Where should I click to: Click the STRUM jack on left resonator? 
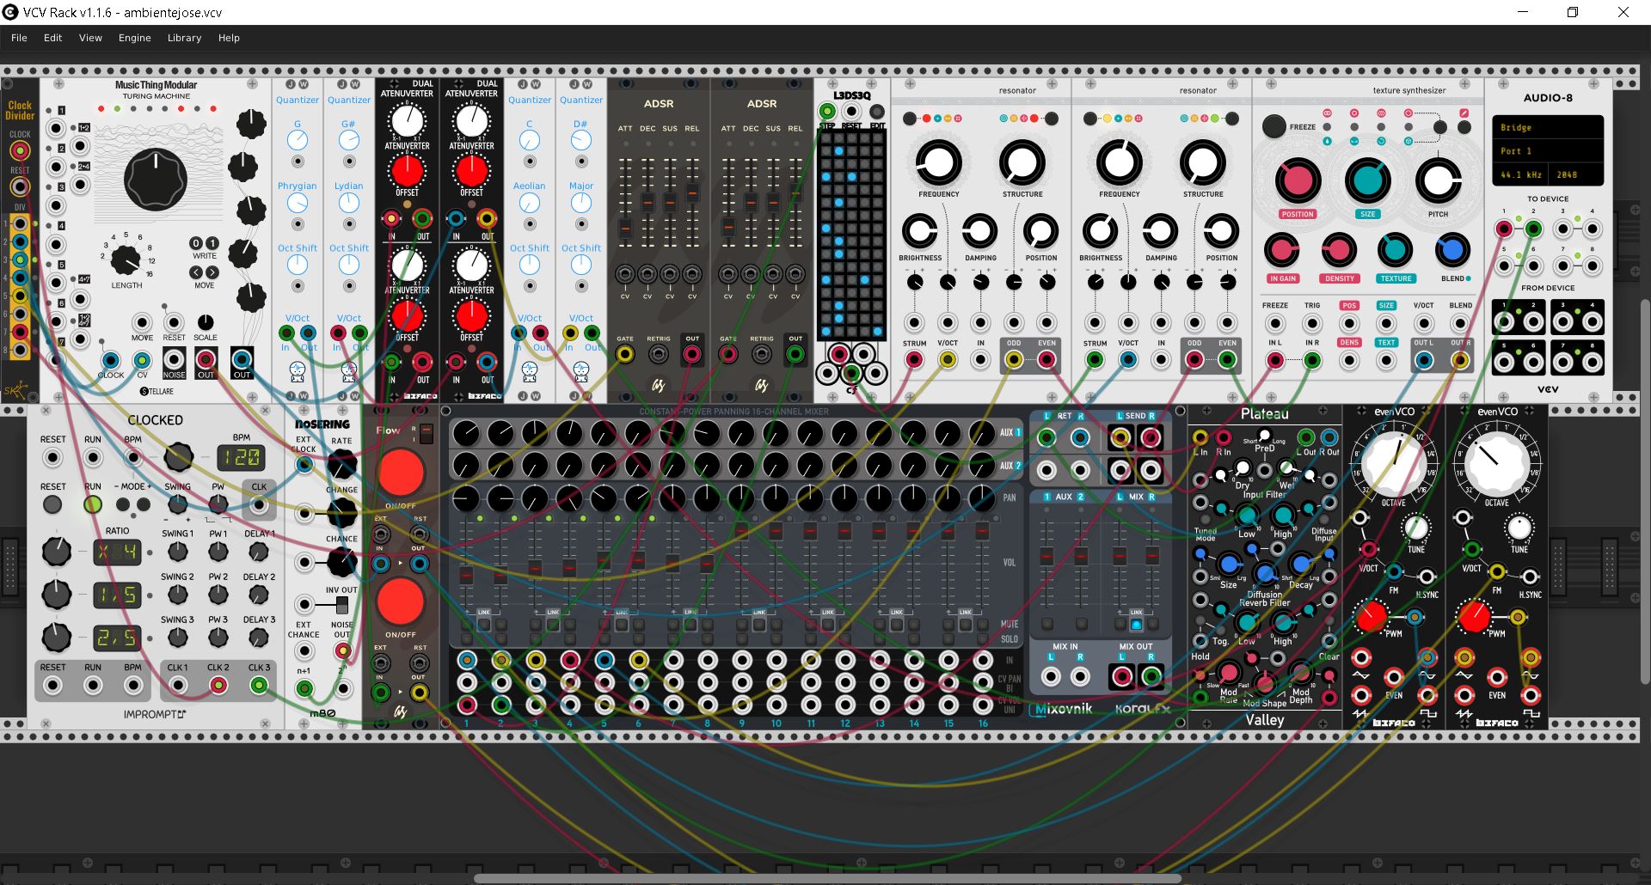coord(914,360)
